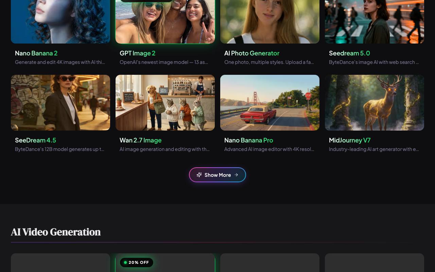Click the crosswalk woman thumbnail for Seedream 5.0
Image resolution: width=435 pixels, height=272 pixels.
tap(375, 22)
